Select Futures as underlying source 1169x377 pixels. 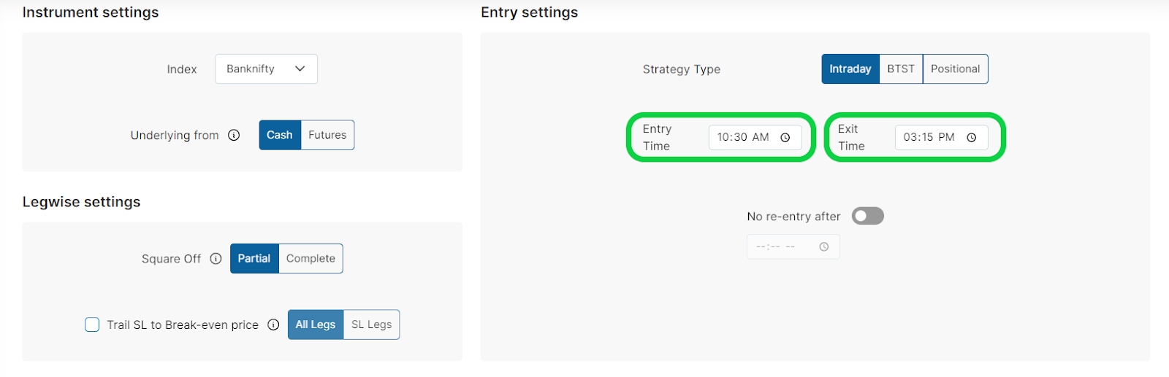[x=327, y=135]
